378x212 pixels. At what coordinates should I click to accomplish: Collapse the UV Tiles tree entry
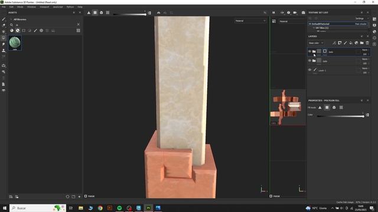314,28
